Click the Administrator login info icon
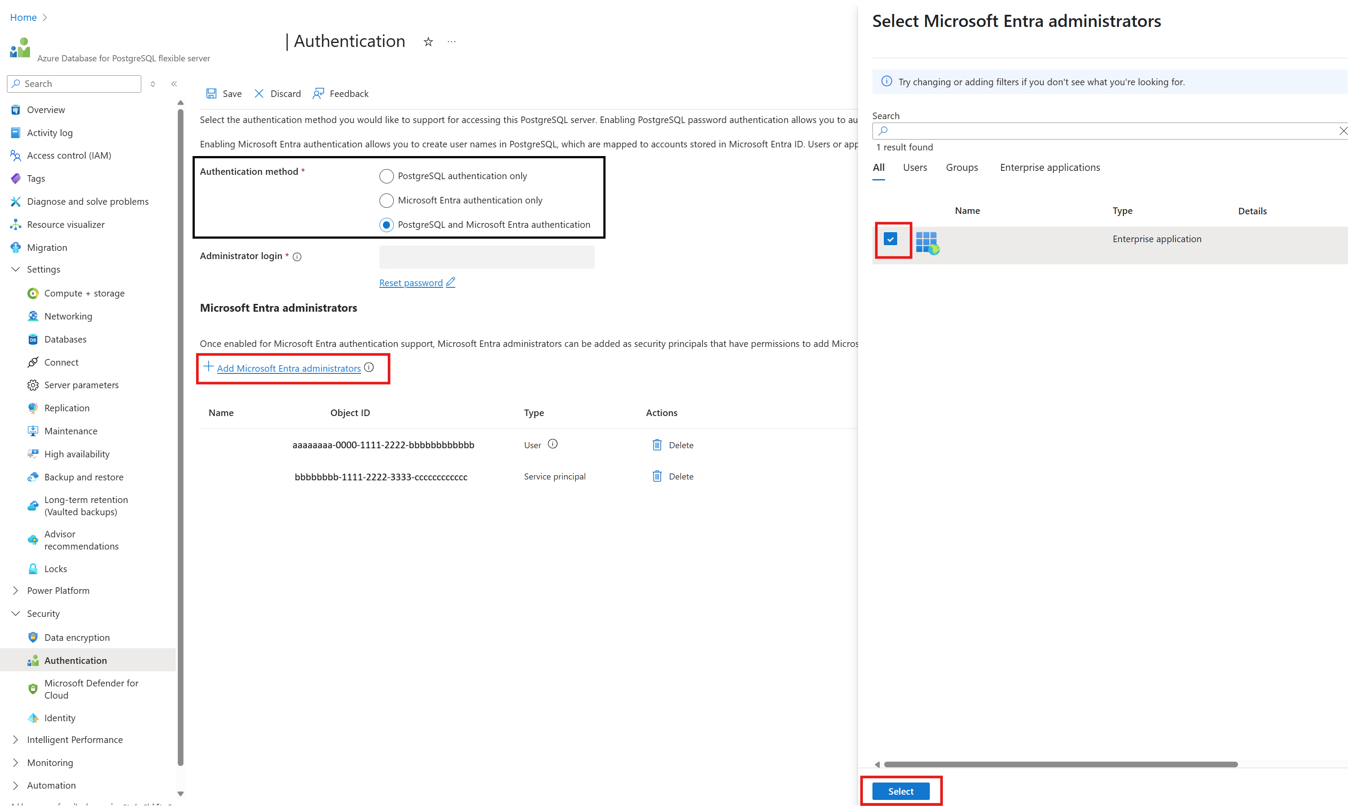1348x806 pixels. [x=297, y=257]
